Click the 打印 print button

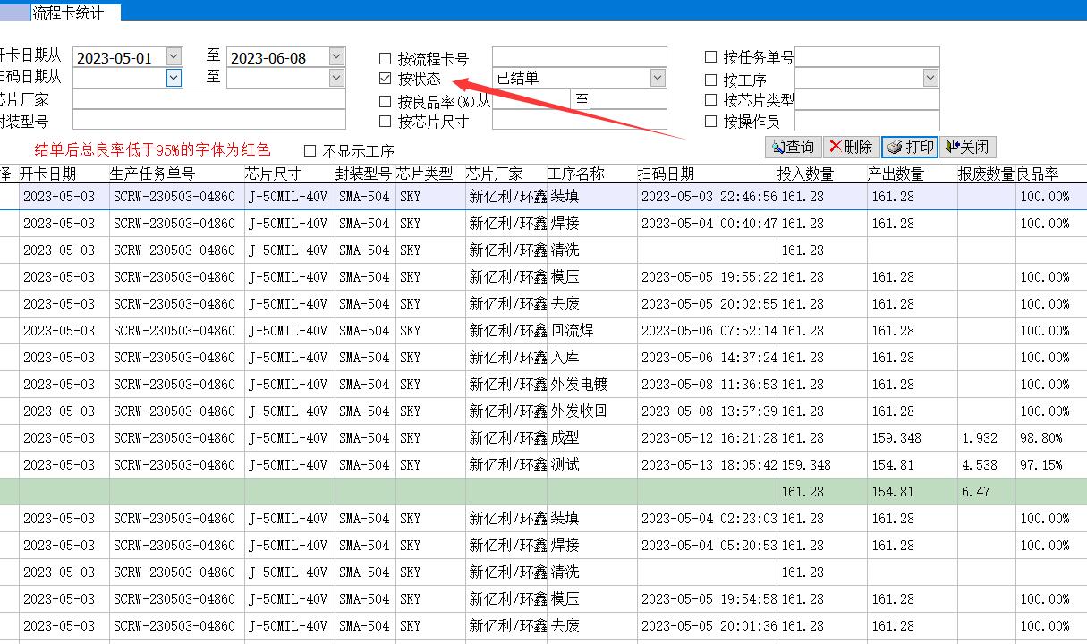[910, 148]
